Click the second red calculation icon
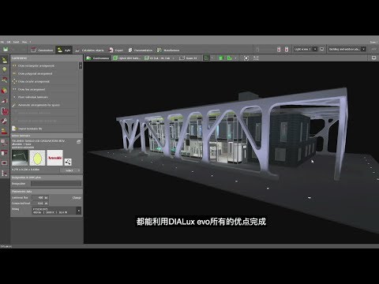The image size is (379, 284). point(287,49)
